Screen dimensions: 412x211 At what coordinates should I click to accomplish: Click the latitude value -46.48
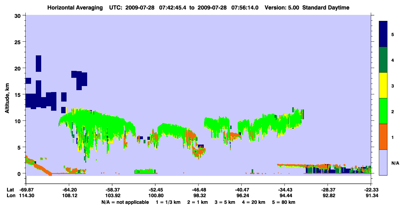click(198, 190)
